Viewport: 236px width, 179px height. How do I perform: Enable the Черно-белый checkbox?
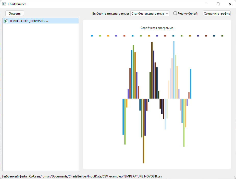[175, 13]
